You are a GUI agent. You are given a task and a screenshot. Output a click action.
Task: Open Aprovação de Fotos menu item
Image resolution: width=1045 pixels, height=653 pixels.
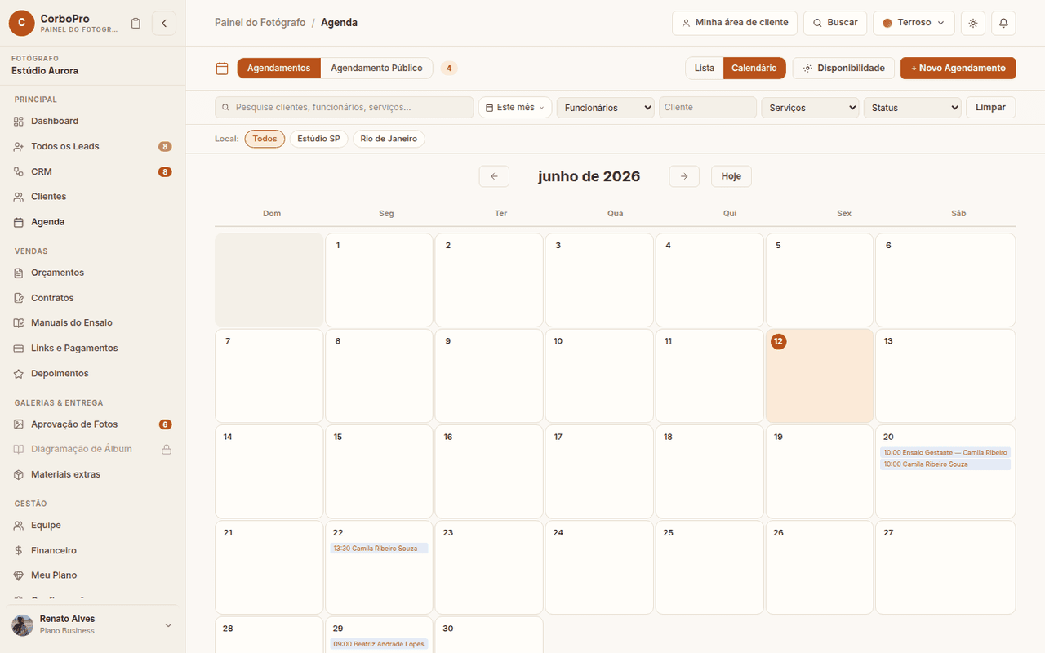click(92, 424)
